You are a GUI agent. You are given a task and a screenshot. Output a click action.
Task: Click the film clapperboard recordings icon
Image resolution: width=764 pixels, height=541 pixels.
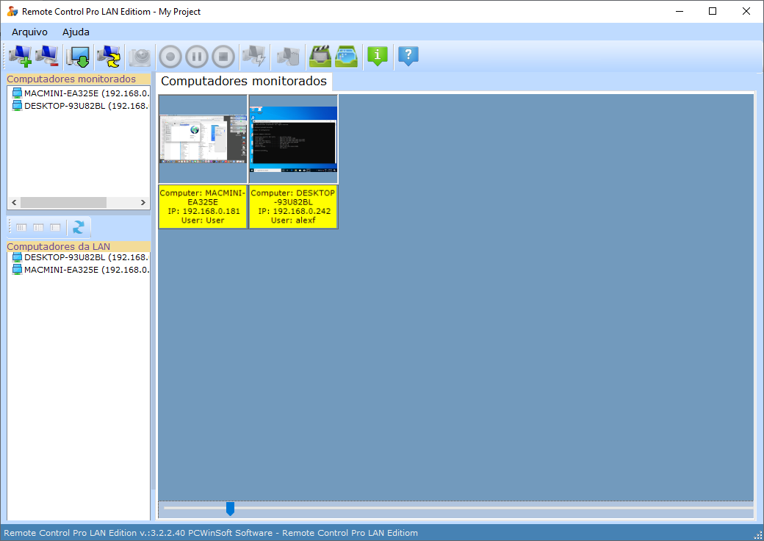click(320, 56)
